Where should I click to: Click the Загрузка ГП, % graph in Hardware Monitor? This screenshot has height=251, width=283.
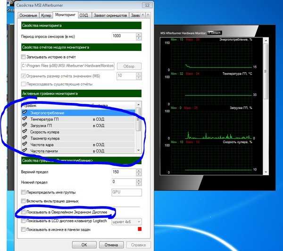pyautogui.click(x=211, y=125)
